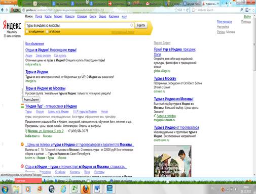
Task: Click orange favicon of second search result
Action: 22,144
